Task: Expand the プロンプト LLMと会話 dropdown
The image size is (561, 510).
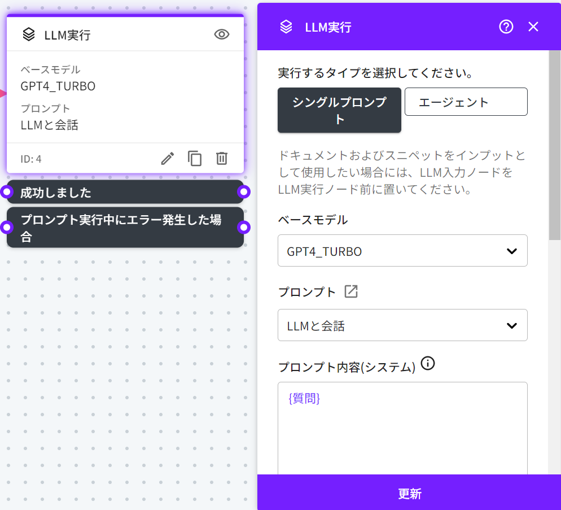Action: [402, 325]
